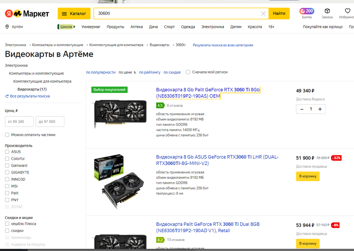Screen dimensions: 354x251
Task: Check кешбэк Плюса filter
Action: (7, 224)
